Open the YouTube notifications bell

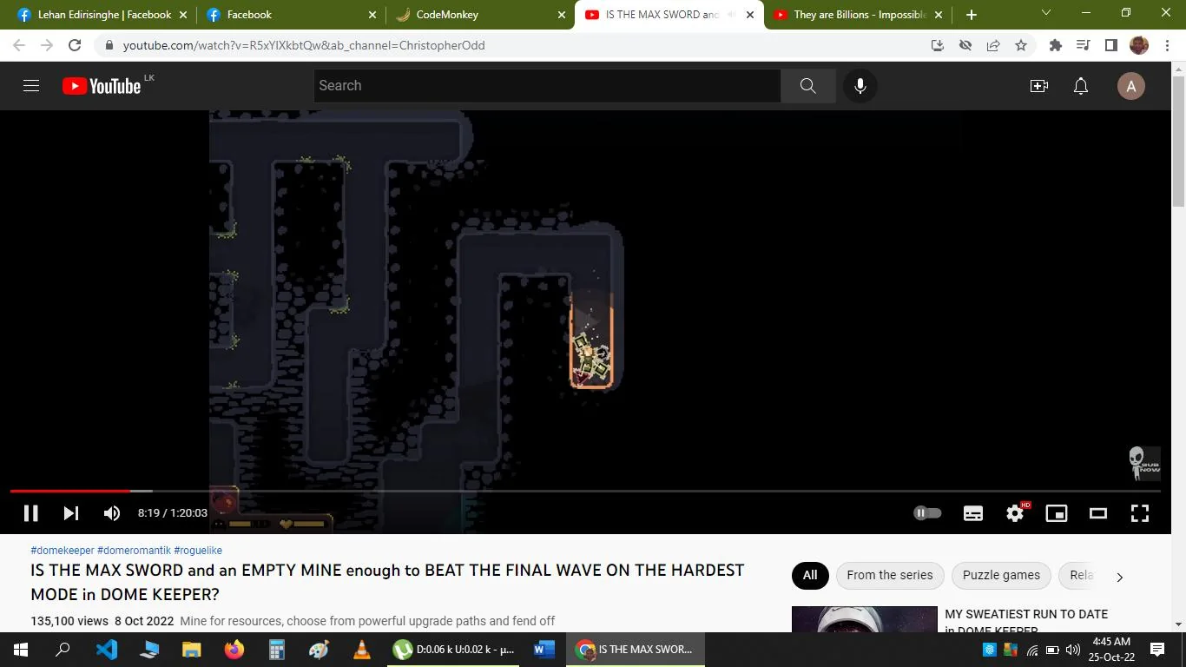[1081, 86]
